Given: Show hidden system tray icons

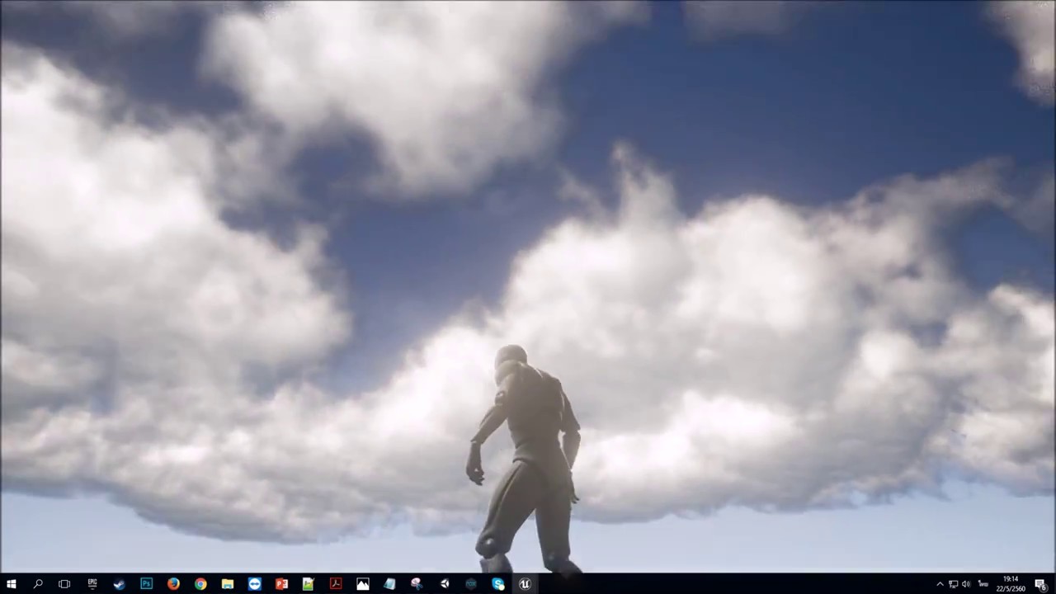Looking at the screenshot, I should [940, 584].
